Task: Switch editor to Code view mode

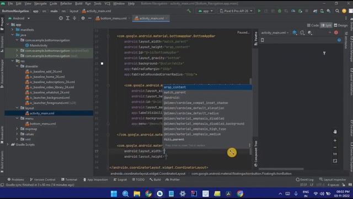Action: pos(313,25)
